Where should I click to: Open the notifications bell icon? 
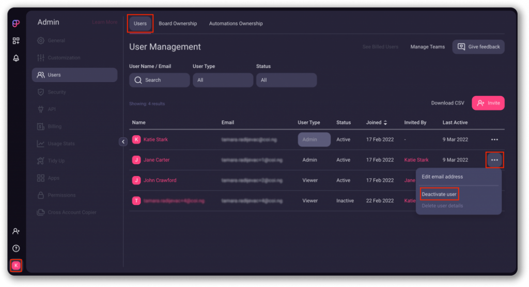click(x=16, y=58)
